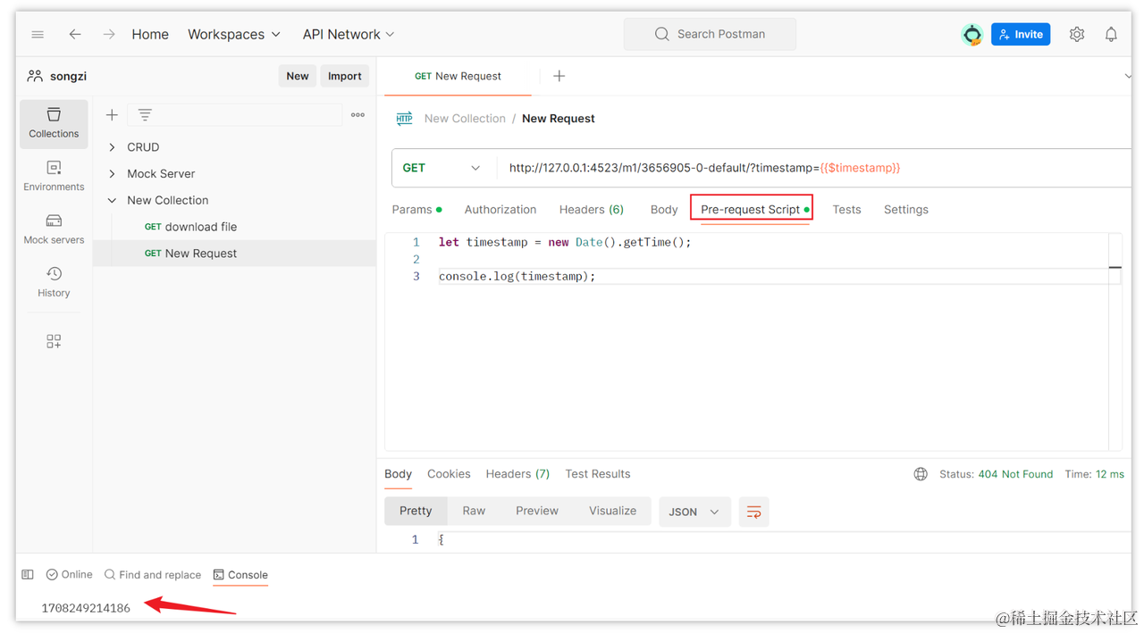The width and height of the screenshot is (1144, 633).
Task: Open the GET method dropdown
Action: [x=442, y=168]
